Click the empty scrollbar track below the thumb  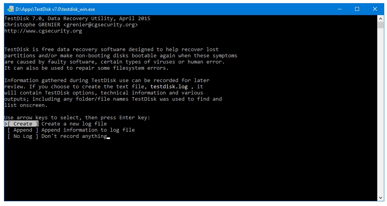point(380,112)
